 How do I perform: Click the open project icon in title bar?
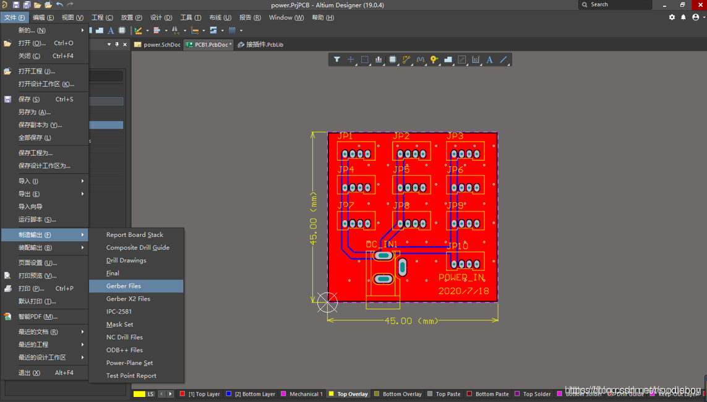tap(48, 5)
